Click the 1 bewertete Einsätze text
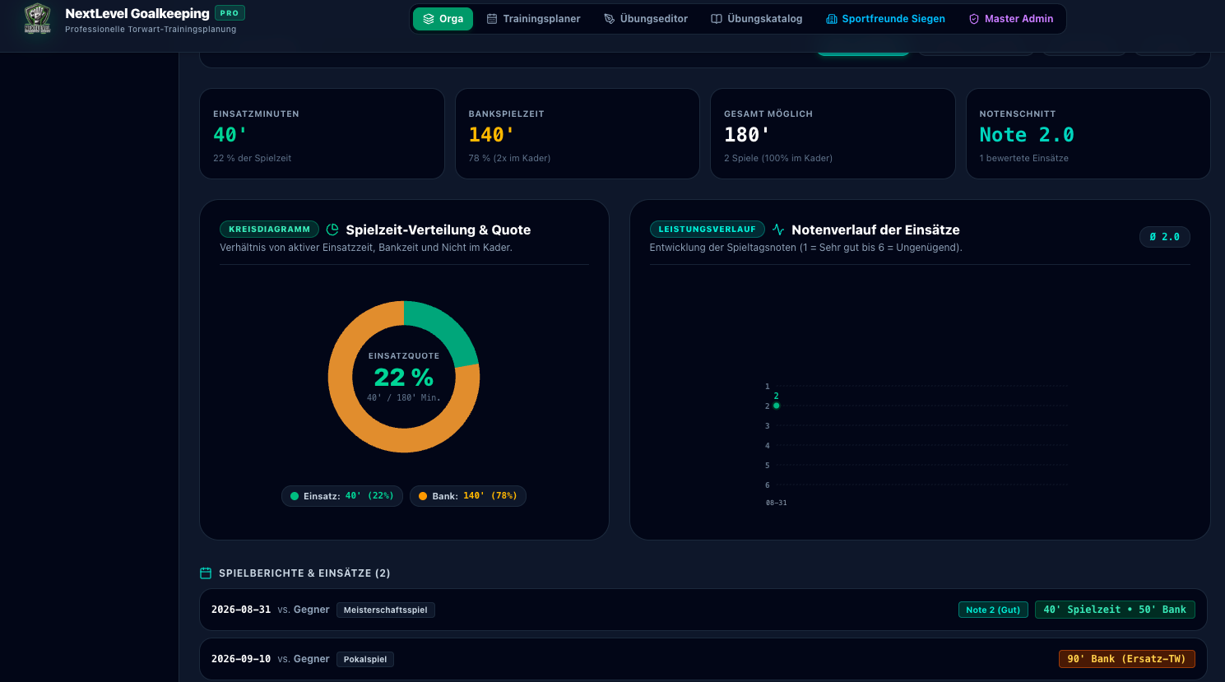The width and height of the screenshot is (1225, 682). tap(1023, 158)
